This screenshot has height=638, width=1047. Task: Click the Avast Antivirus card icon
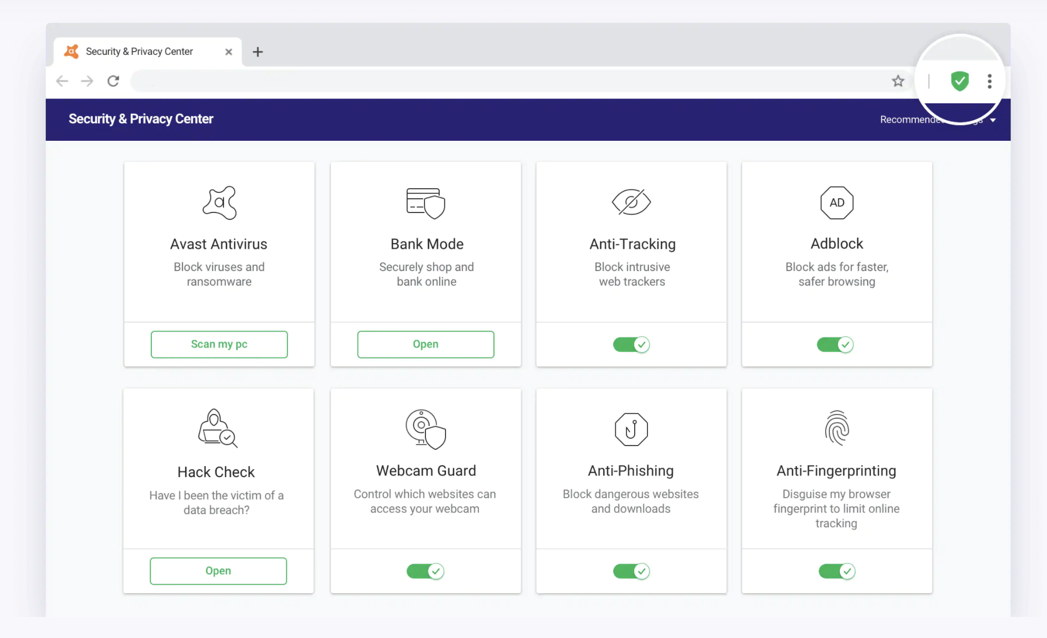[x=219, y=203]
